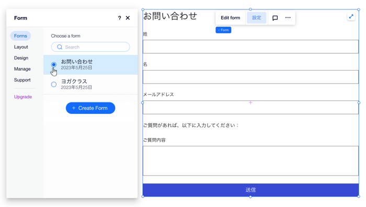Select the ヨガクラス form radio button
The height and width of the screenshot is (207, 366).
pyautogui.click(x=54, y=84)
